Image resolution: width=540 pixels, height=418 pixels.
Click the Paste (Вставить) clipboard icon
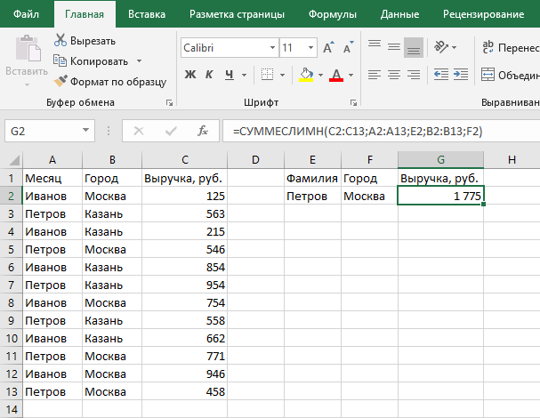click(28, 48)
